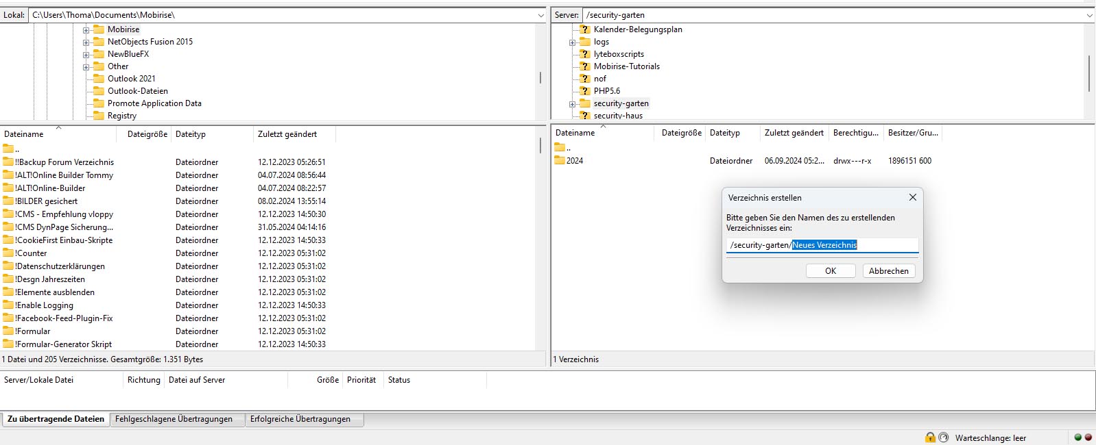The width and height of the screenshot is (1096, 445).
Task: Click the speed limits icon in the status bar
Action: pos(944,437)
